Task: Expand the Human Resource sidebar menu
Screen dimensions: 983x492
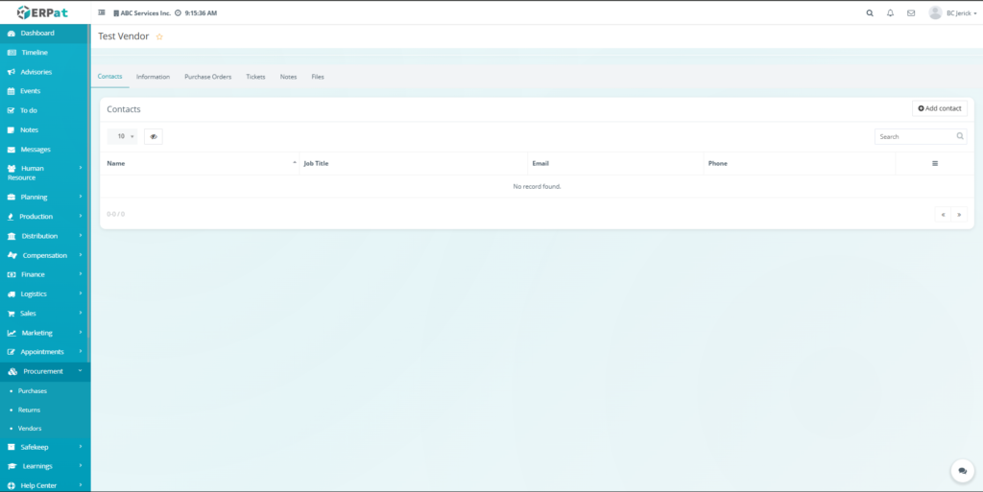Action: 45,173
